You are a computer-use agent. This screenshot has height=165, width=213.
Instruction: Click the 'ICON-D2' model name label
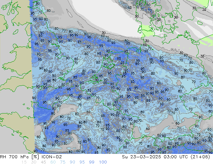(52, 157)
